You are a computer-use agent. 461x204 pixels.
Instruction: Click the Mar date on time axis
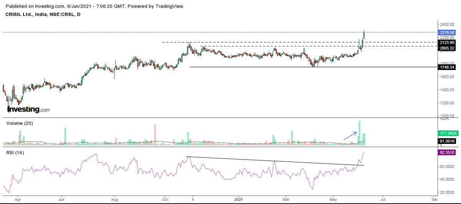coord(286,199)
